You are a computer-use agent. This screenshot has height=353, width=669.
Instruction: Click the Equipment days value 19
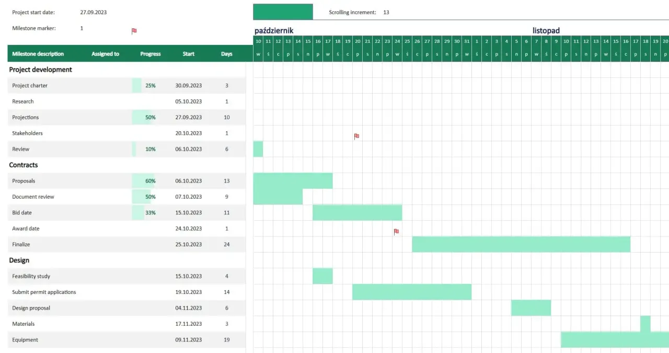(x=227, y=340)
